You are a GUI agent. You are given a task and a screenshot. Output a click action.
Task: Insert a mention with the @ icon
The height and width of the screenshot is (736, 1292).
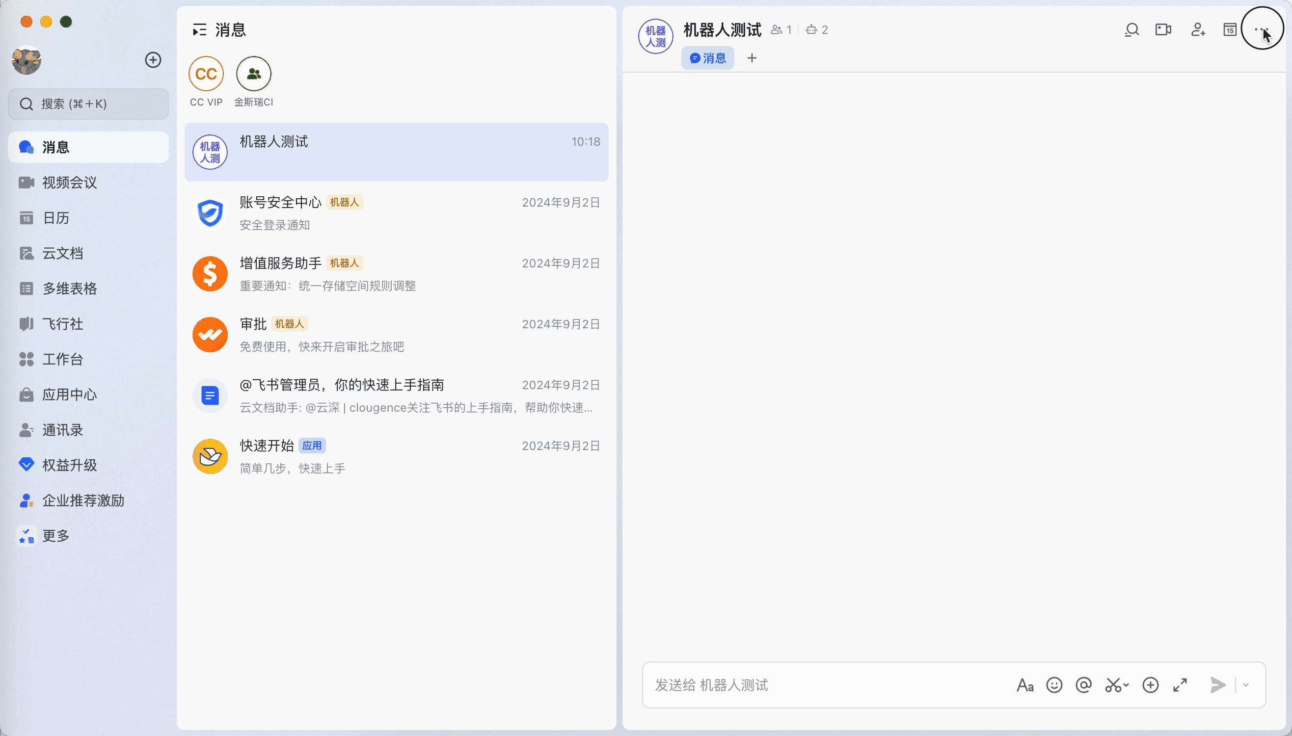tap(1083, 685)
